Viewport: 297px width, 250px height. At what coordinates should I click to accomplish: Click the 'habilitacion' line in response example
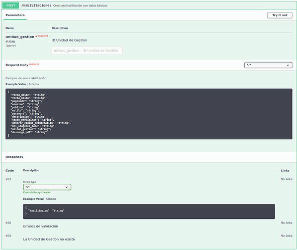[x=46, y=211]
